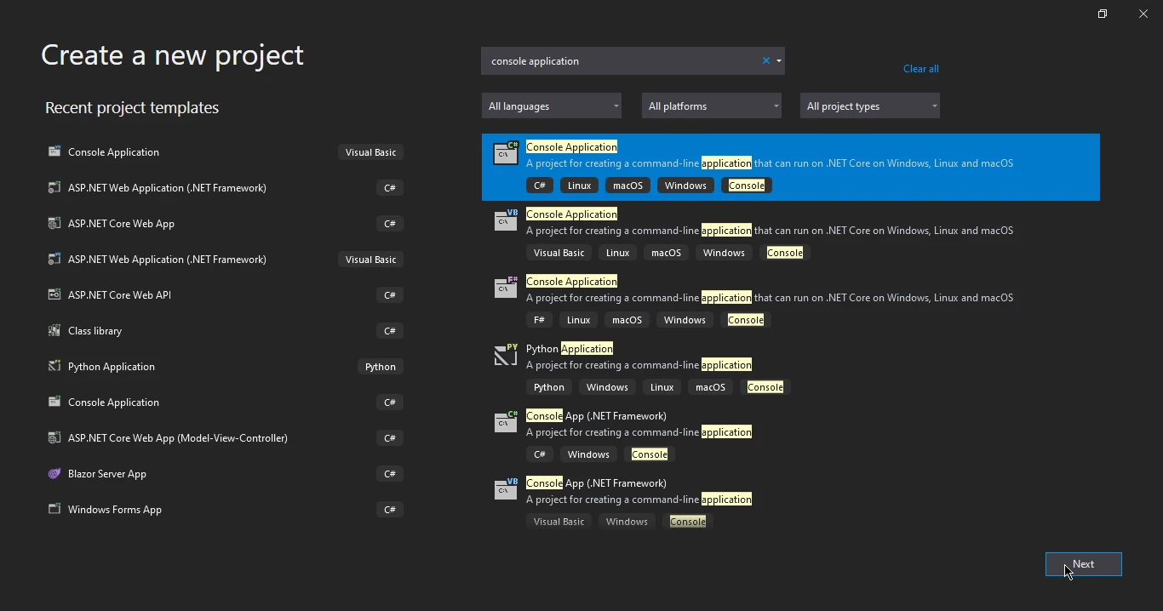1163x611 pixels.
Task: Choose ASP.NET Core Web App (Model-View-Controller) recent template
Action: [x=177, y=438]
